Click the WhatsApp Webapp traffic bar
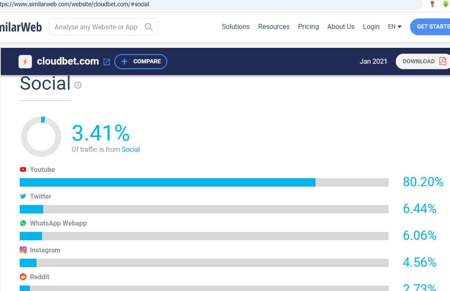The height and width of the screenshot is (291, 450). (x=204, y=236)
